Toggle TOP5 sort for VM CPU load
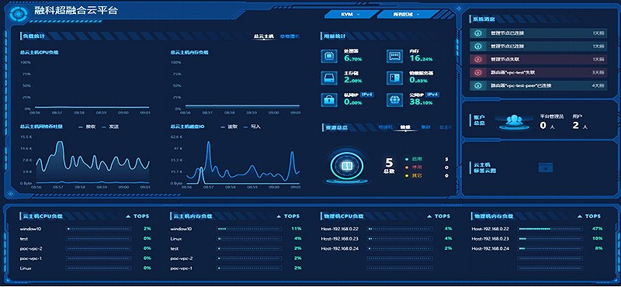621x287 pixels. pos(137,216)
